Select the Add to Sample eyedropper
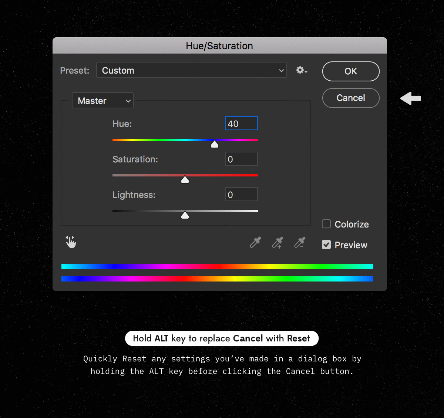The image size is (444, 418). (277, 242)
